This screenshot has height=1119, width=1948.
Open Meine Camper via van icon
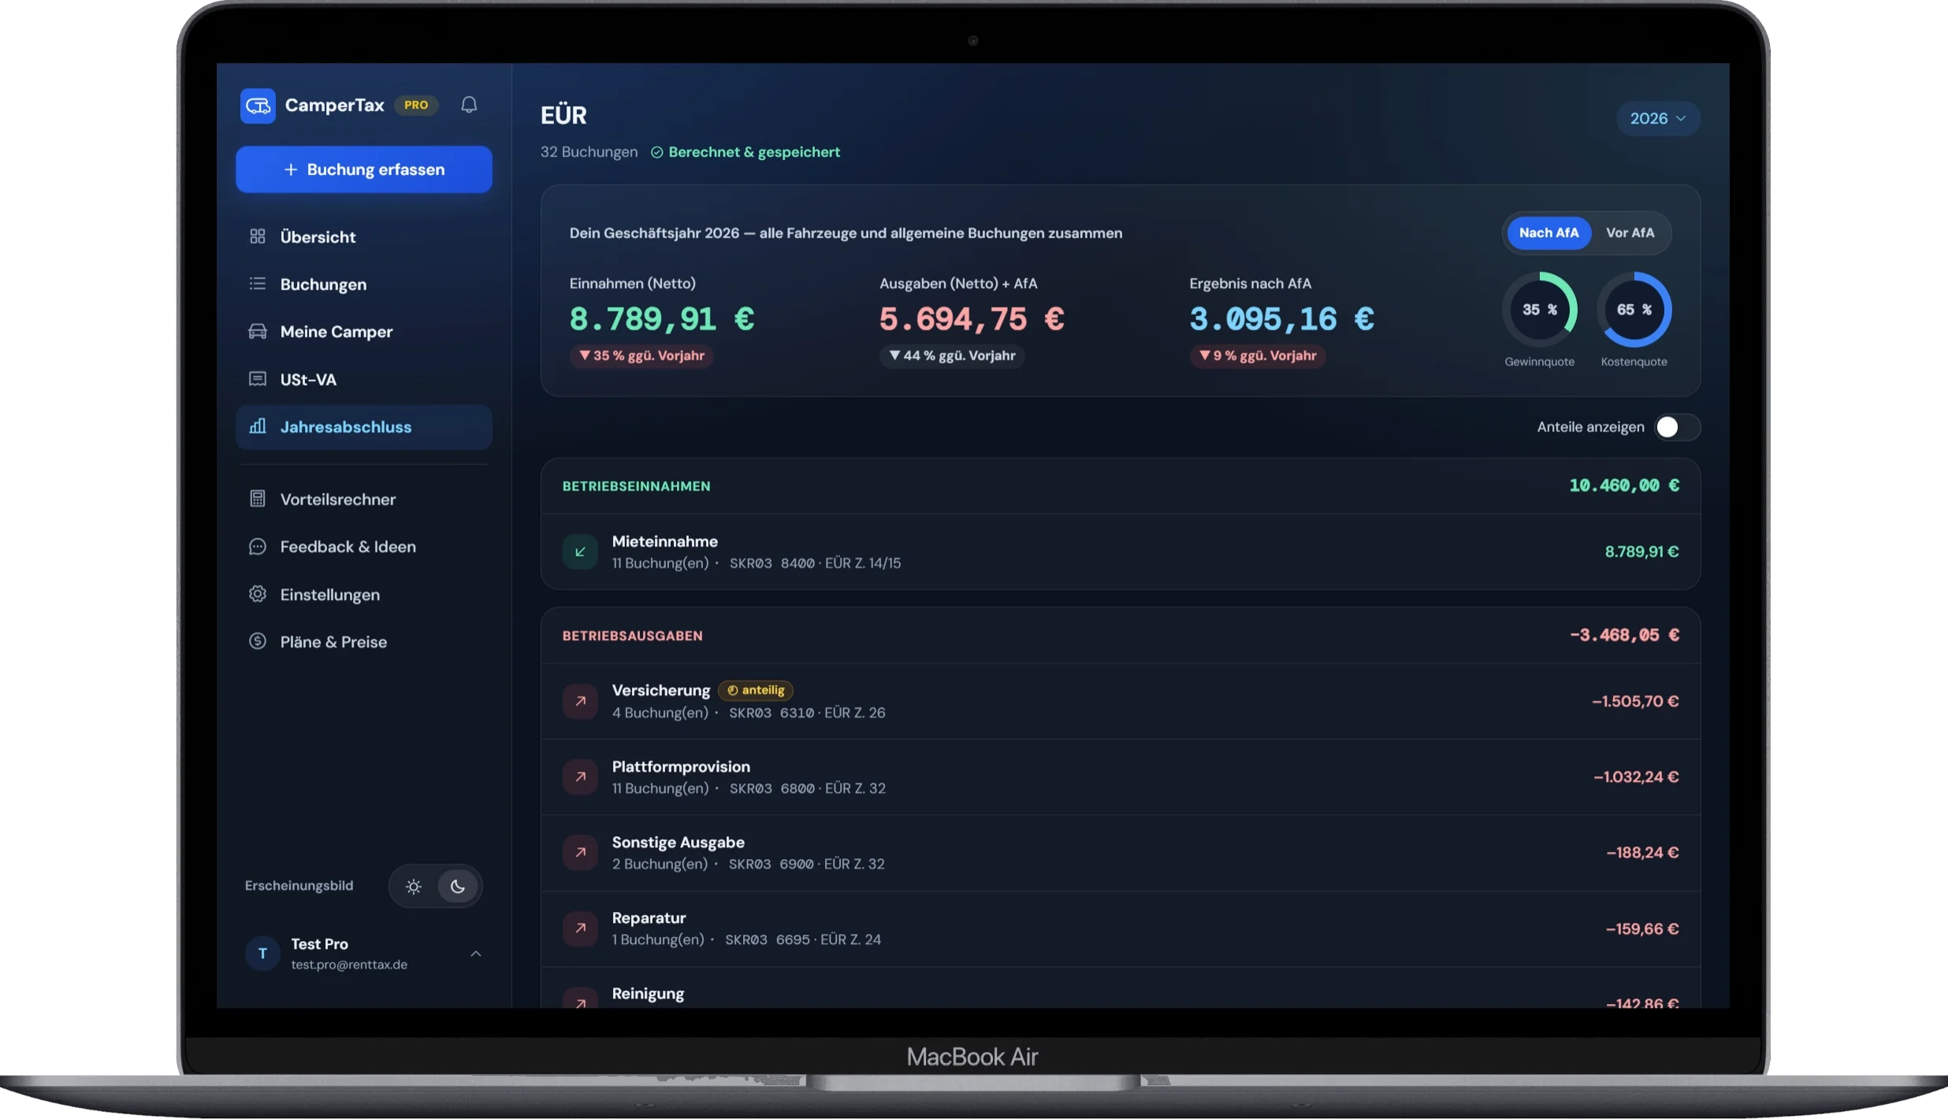pos(258,332)
